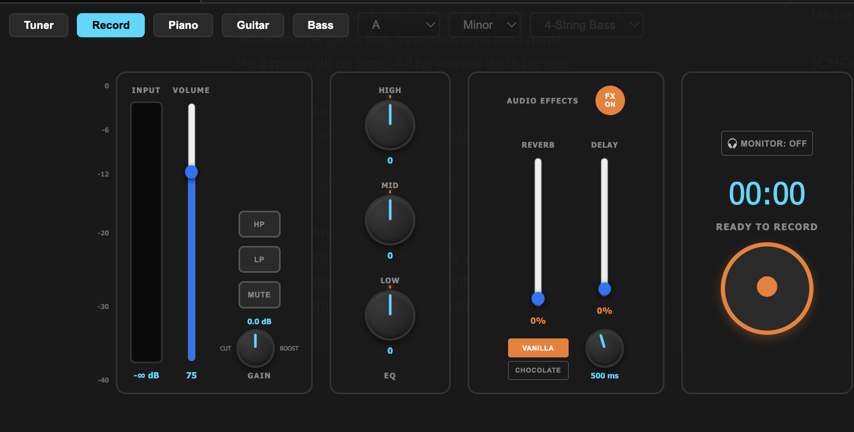Click the orange record button
Screen dimensions: 854x432
(767, 288)
